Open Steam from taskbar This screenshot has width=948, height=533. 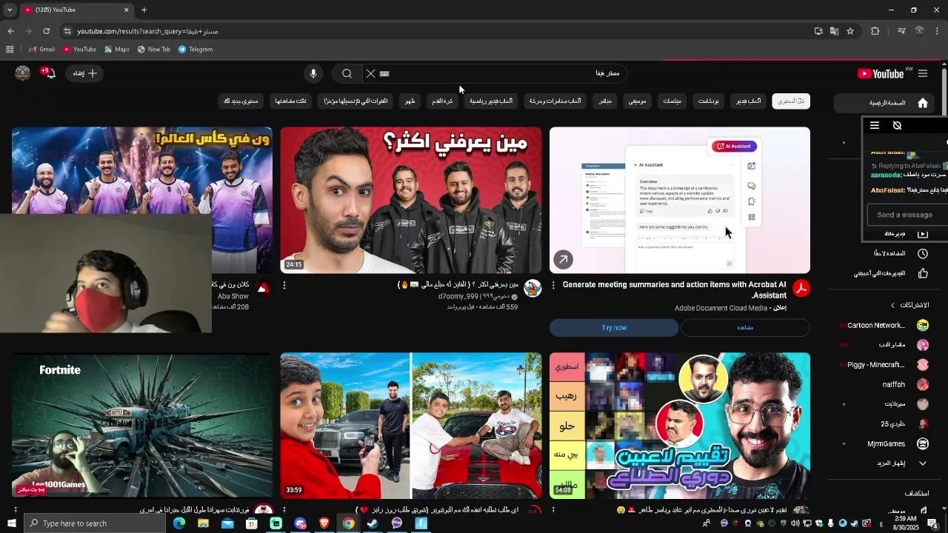tap(373, 523)
